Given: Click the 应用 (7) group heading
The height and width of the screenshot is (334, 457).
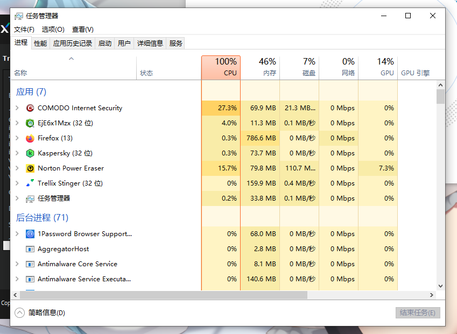Looking at the screenshot, I should (31, 92).
